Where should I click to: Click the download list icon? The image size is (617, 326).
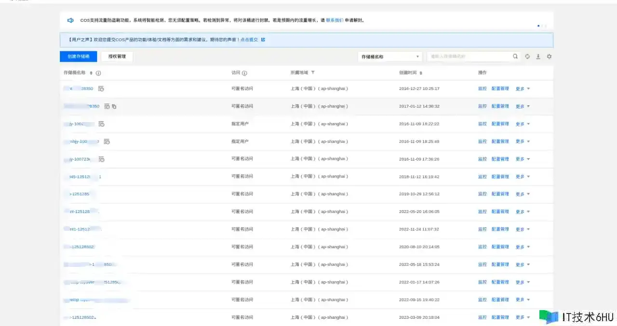tap(538, 56)
